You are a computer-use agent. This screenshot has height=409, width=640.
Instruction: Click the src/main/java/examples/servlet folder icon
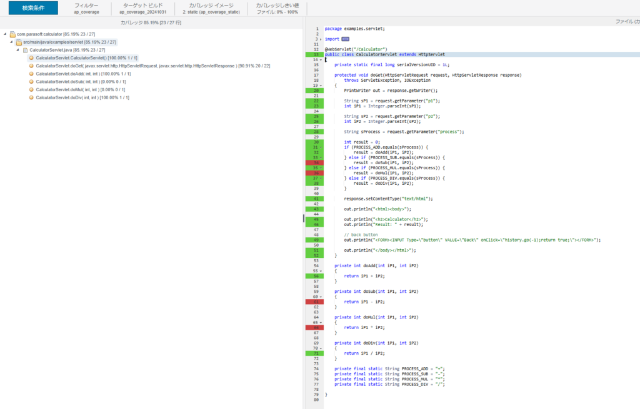pyautogui.click(x=19, y=42)
